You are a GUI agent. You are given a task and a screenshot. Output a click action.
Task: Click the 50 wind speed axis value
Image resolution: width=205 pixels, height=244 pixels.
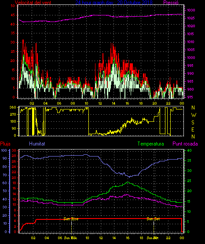(x=13, y=6)
